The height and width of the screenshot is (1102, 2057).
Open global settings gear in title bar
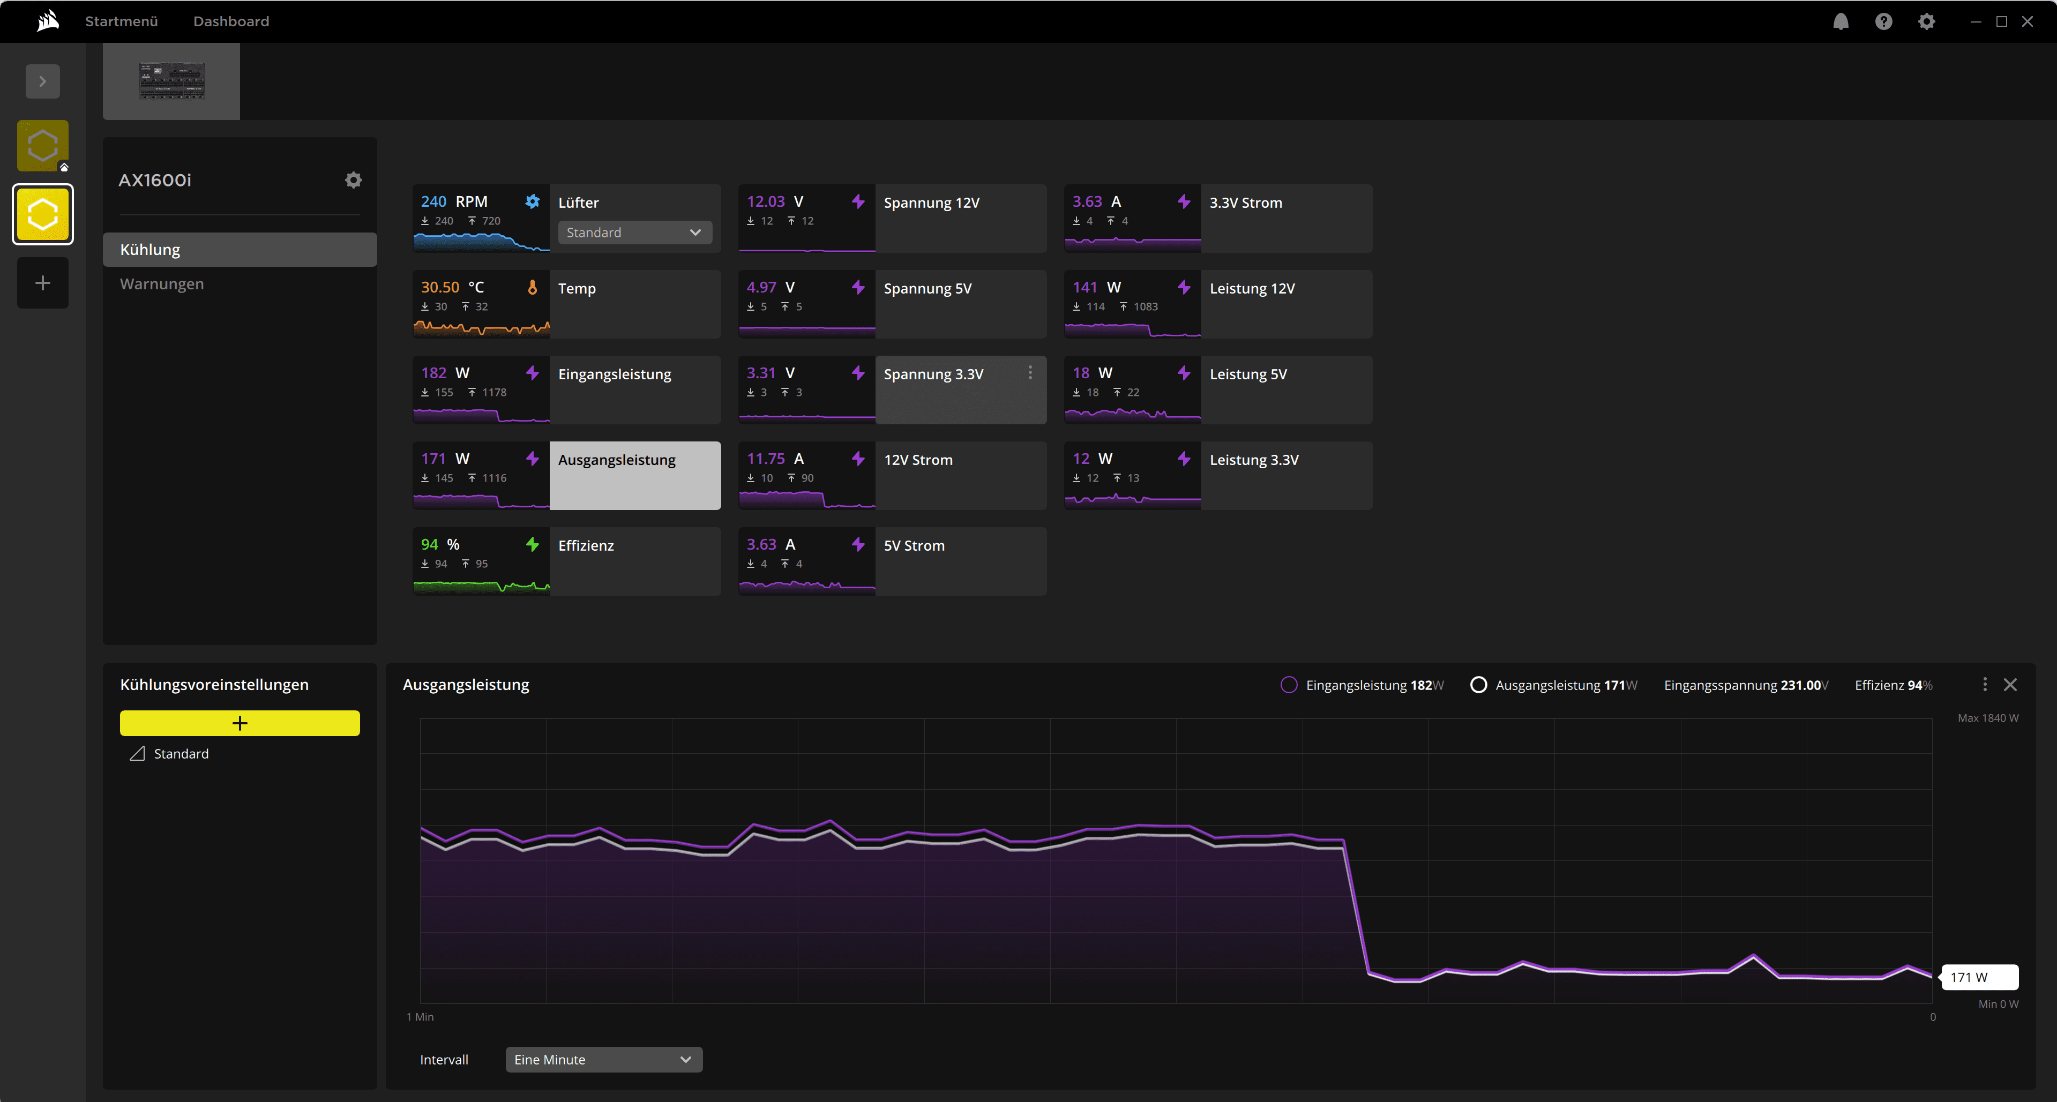coord(1927,21)
